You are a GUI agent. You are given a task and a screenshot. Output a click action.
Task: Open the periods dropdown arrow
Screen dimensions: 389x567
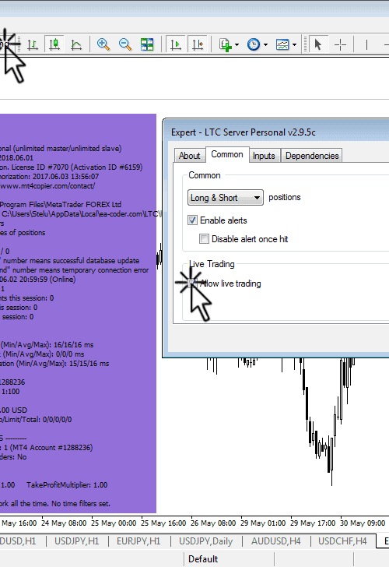(x=266, y=45)
